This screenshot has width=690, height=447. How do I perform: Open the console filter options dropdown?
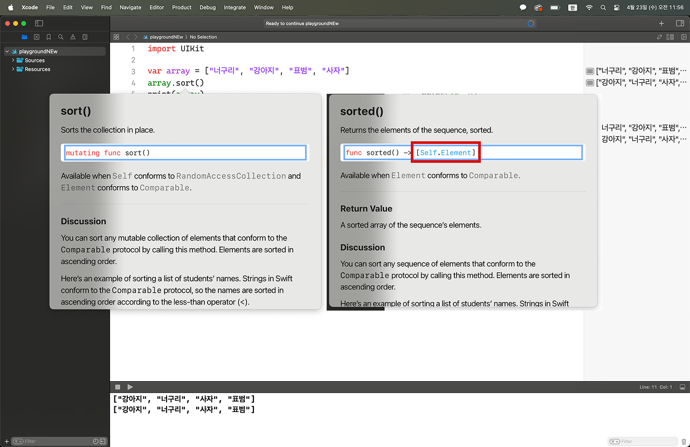615,441
